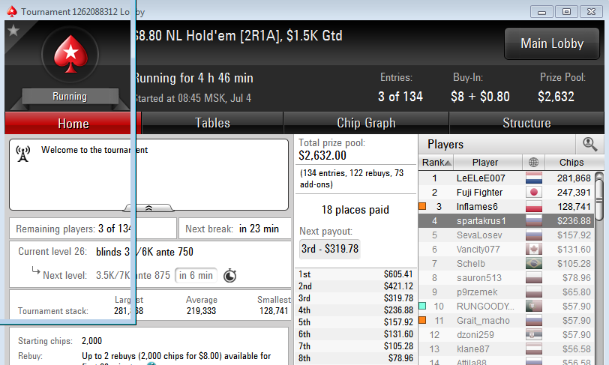Click next payout 3rd - $319.78

pos(330,249)
